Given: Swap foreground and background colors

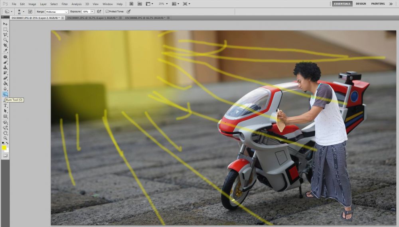Looking at the screenshot, I should click(7, 143).
